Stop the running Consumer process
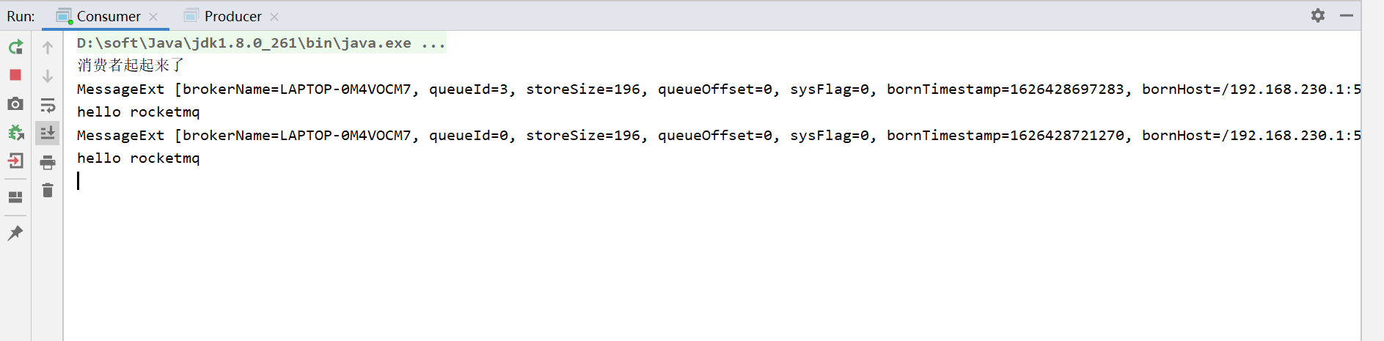This screenshot has height=341, width=1384. (x=15, y=76)
